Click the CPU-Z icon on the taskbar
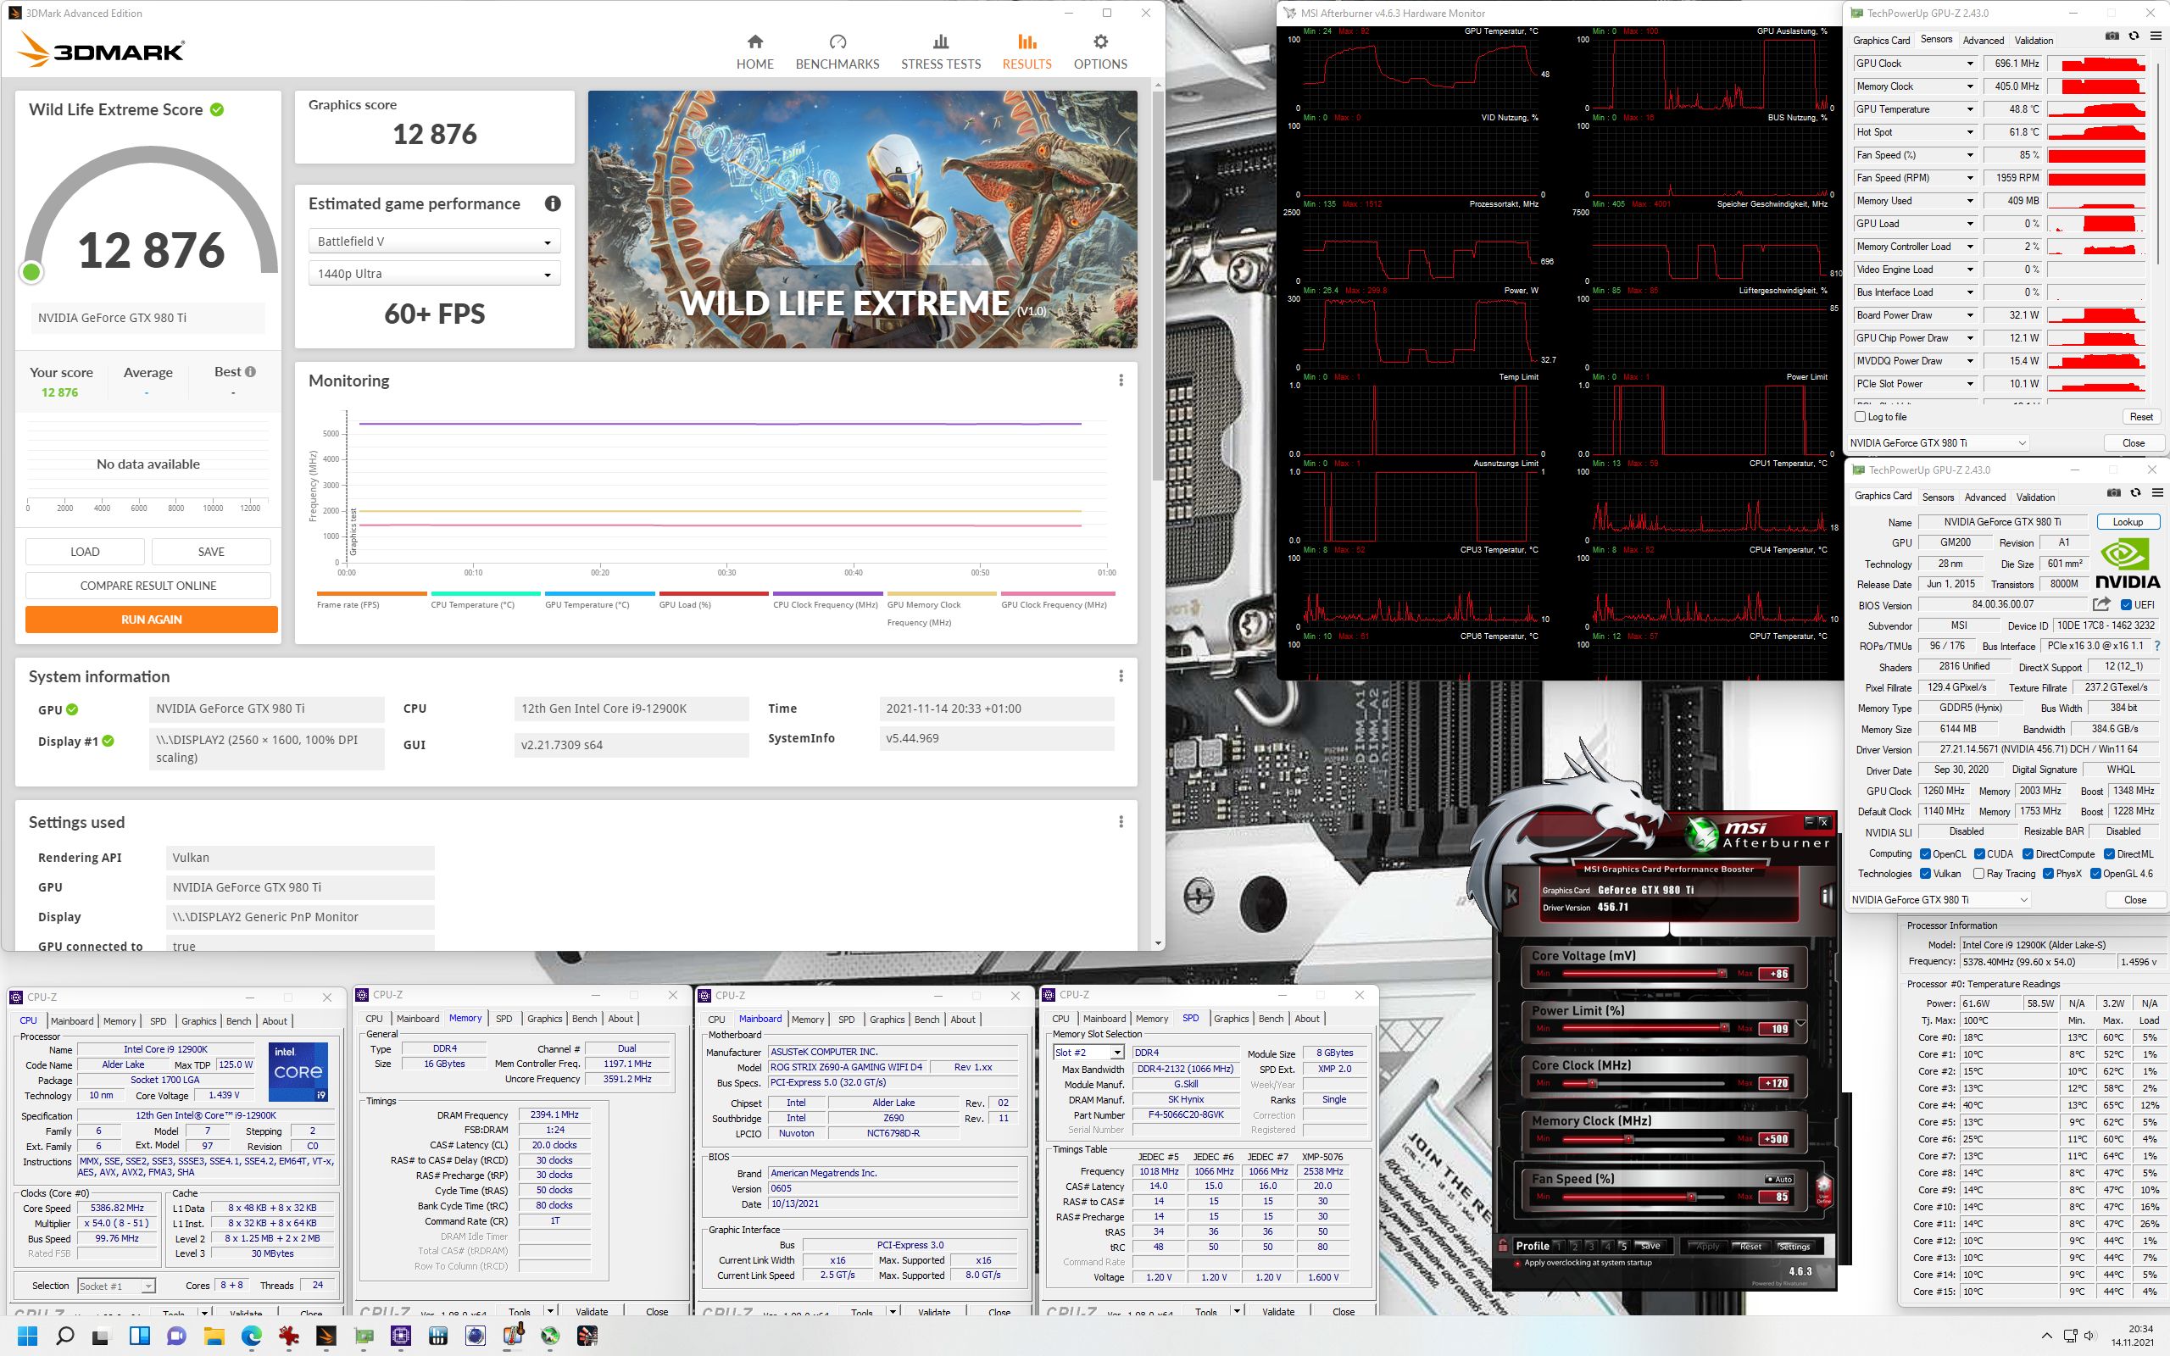Image resolution: width=2170 pixels, height=1356 pixels. click(401, 1336)
